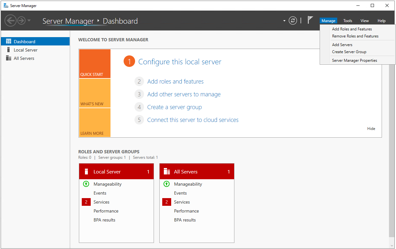Click the All Servers sidebar icon
This screenshot has height=249, width=396.
[x=9, y=58]
